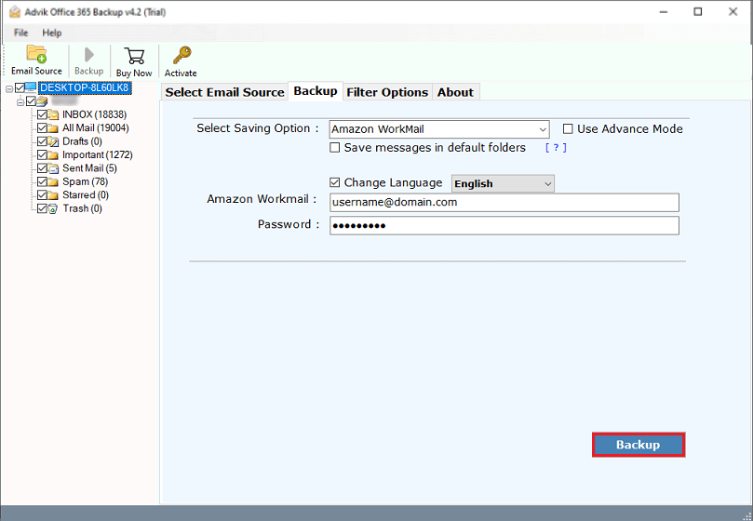
Task: Click the blurred account mailbox icon
Action: tap(42, 101)
